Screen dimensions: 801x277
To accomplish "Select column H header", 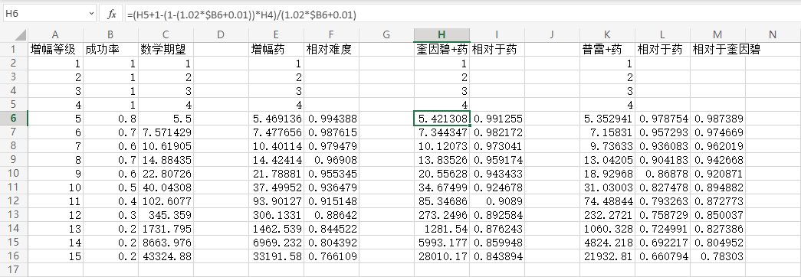I will (x=442, y=34).
